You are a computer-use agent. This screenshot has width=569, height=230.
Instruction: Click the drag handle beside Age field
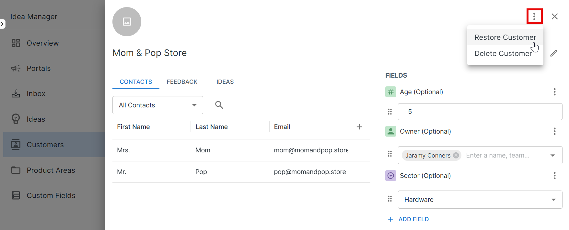(390, 112)
